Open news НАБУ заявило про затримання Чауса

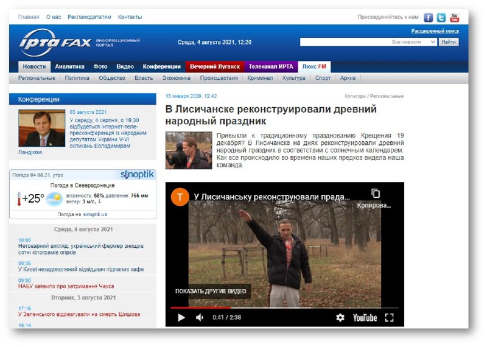(x=66, y=286)
